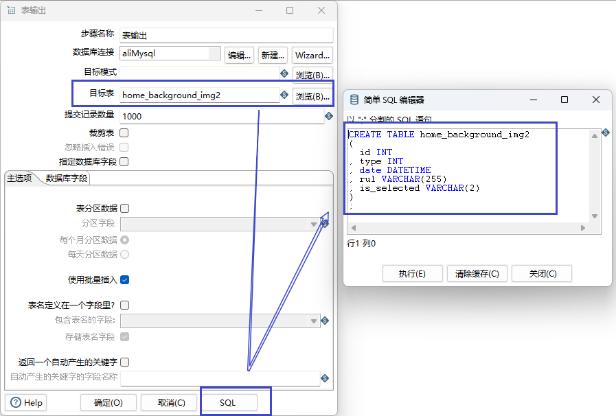This screenshot has height=416, width=616.
Task: Click variable icon beside 自动产生的关键字的字段名称 field
Action: click(x=325, y=378)
